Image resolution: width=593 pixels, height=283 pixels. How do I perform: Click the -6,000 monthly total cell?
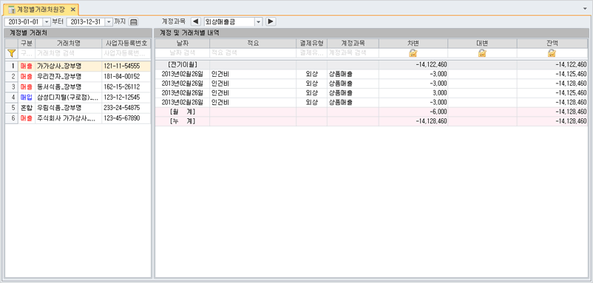413,112
